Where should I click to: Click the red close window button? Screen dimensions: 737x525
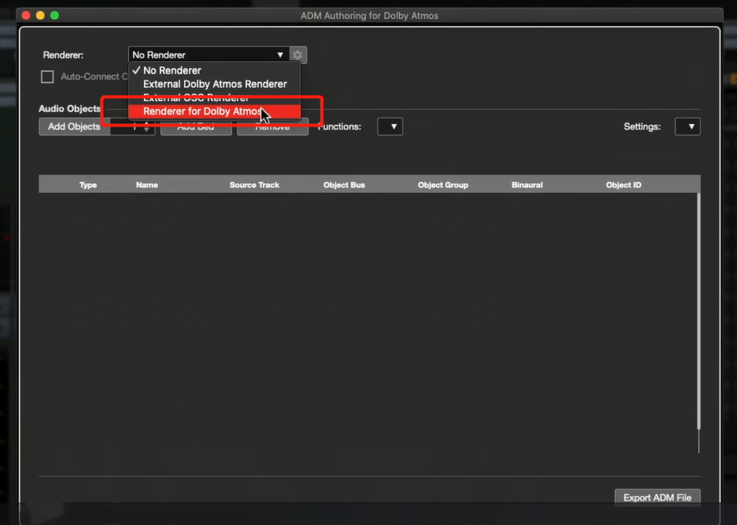25,15
